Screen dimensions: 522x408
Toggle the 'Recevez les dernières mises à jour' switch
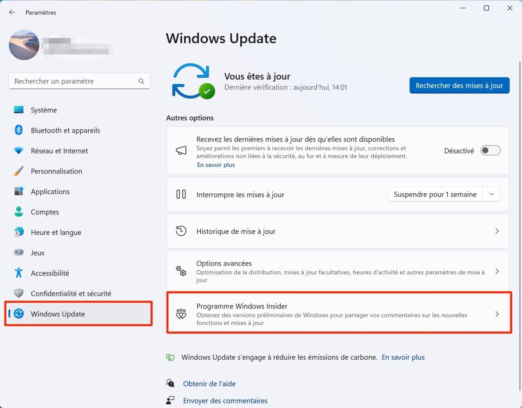(491, 150)
